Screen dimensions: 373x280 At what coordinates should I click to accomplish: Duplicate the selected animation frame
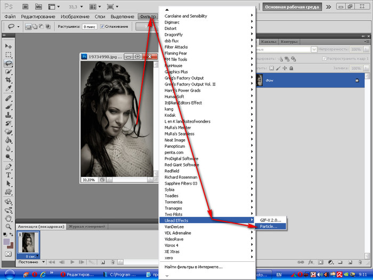pos(102,262)
